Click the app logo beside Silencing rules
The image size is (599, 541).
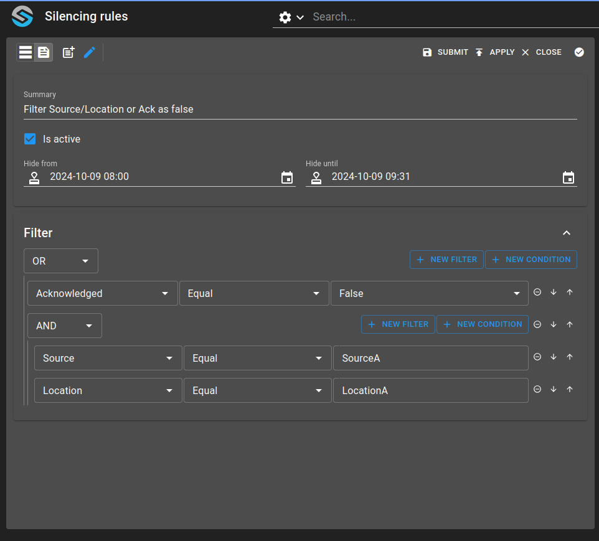click(22, 16)
